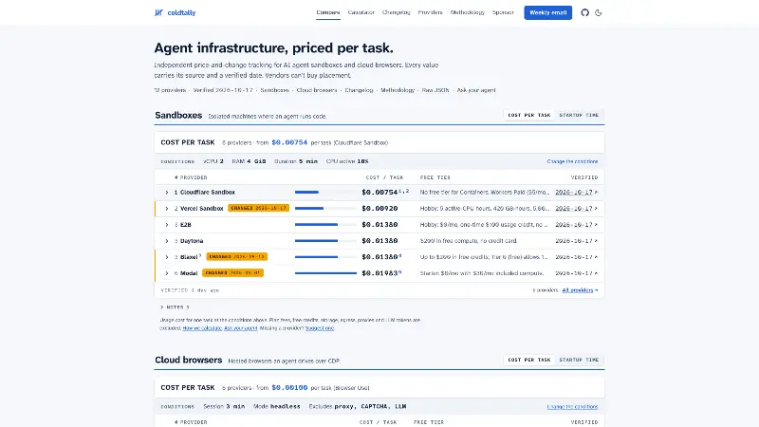Click Change the conditions in Cloud browsers

point(572,407)
